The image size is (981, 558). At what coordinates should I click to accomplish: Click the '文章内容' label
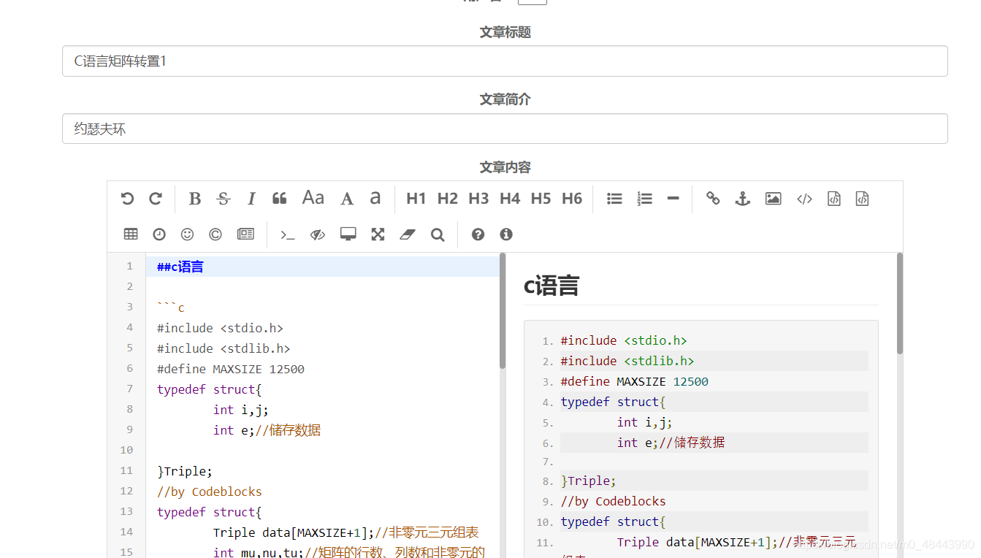pos(505,167)
